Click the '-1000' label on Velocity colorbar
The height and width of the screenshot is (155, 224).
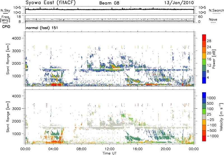point(213,136)
